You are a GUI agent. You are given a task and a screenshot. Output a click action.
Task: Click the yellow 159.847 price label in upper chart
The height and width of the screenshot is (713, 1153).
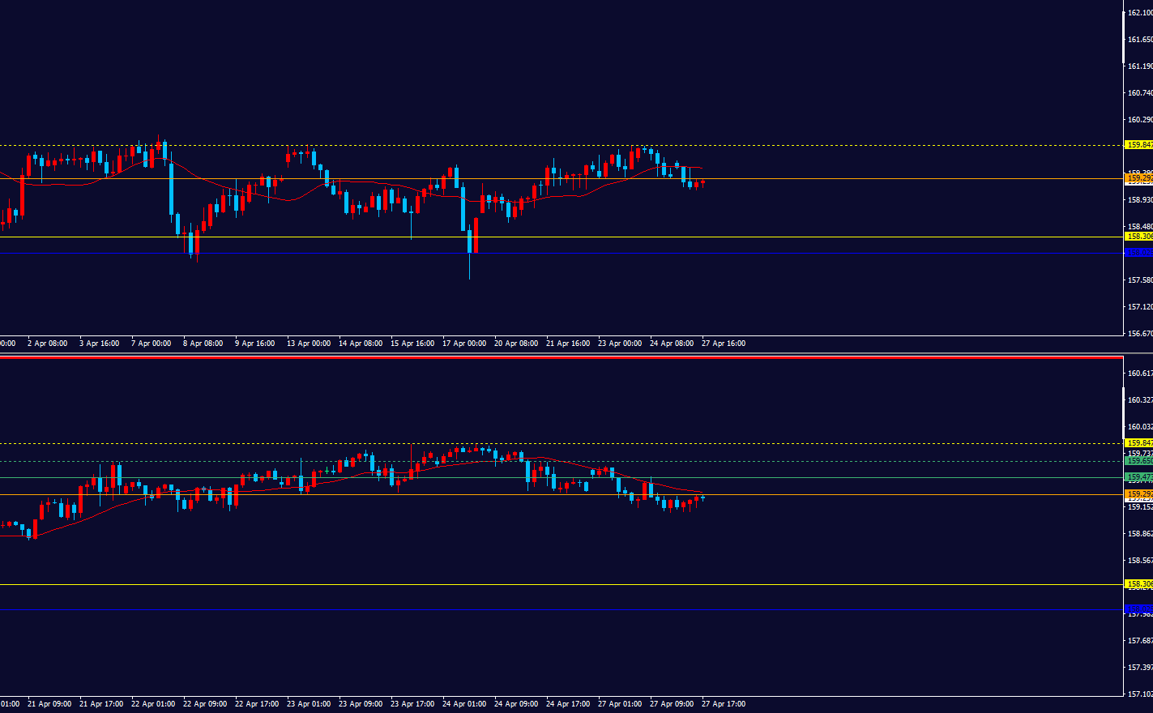coord(1138,145)
